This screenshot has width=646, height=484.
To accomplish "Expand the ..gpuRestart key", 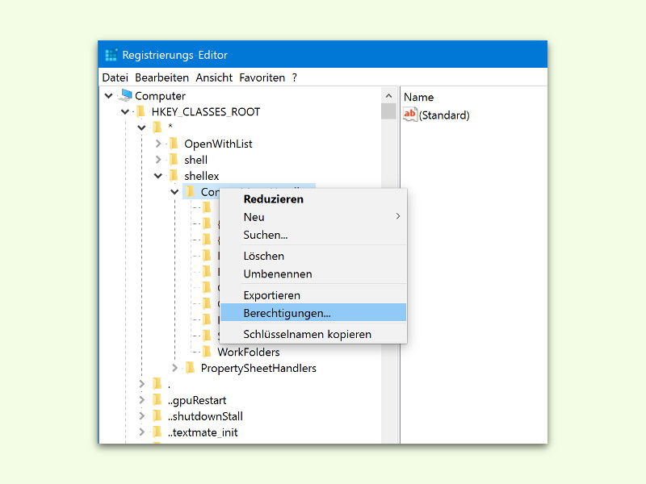I will point(142,400).
